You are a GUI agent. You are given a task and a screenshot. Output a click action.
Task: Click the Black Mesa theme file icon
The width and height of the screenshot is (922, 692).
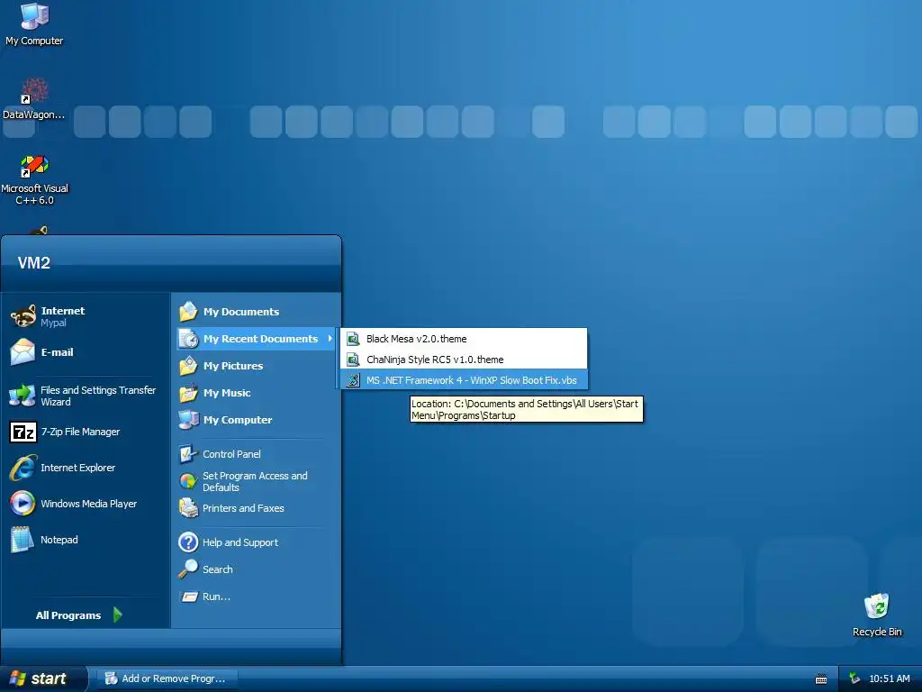click(353, 339)
